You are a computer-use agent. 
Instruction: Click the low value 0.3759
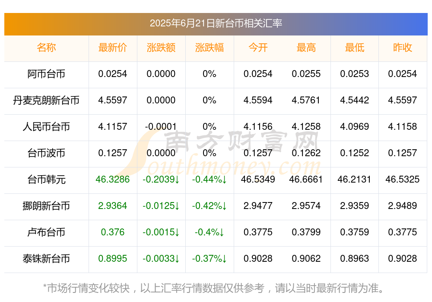(355, 232)
